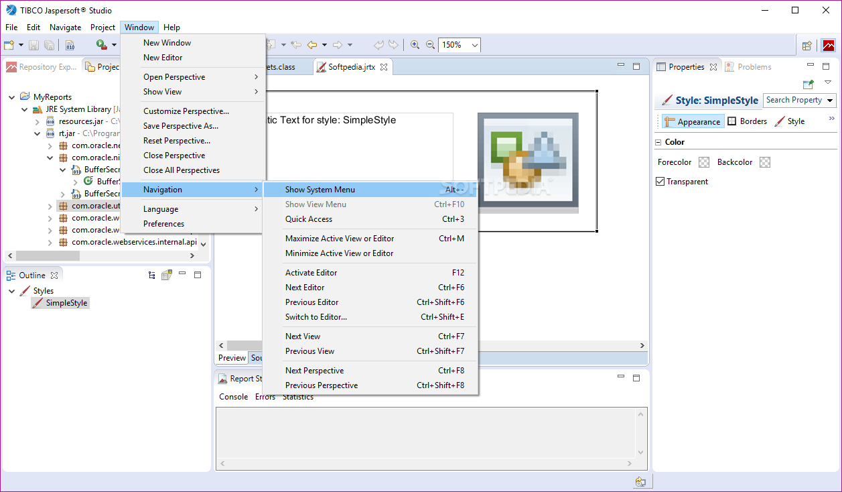This screenshot has width=842, height=492.
Task: Switch to the Preview editor tab
Action: (x=232, y=358)
